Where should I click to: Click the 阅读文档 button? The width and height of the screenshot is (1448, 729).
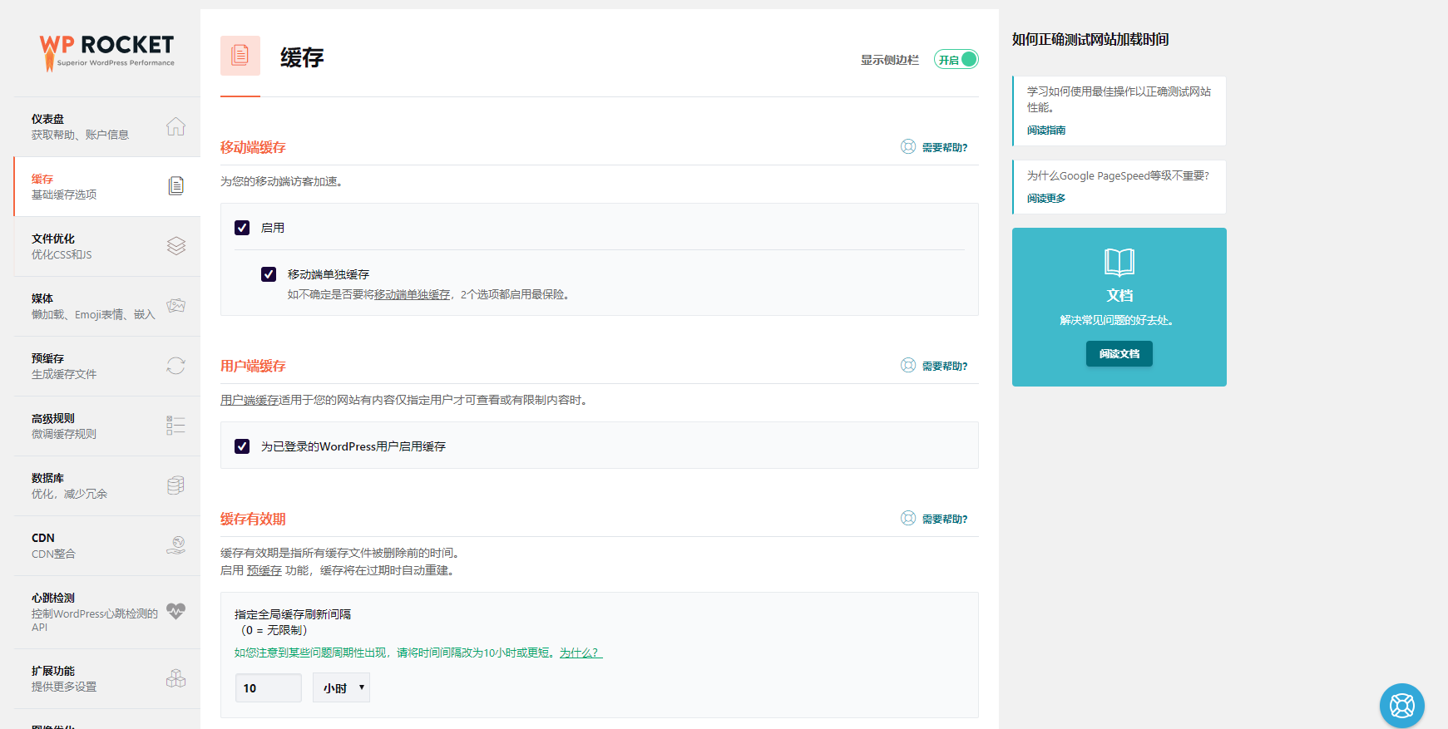pos(1119,354)
